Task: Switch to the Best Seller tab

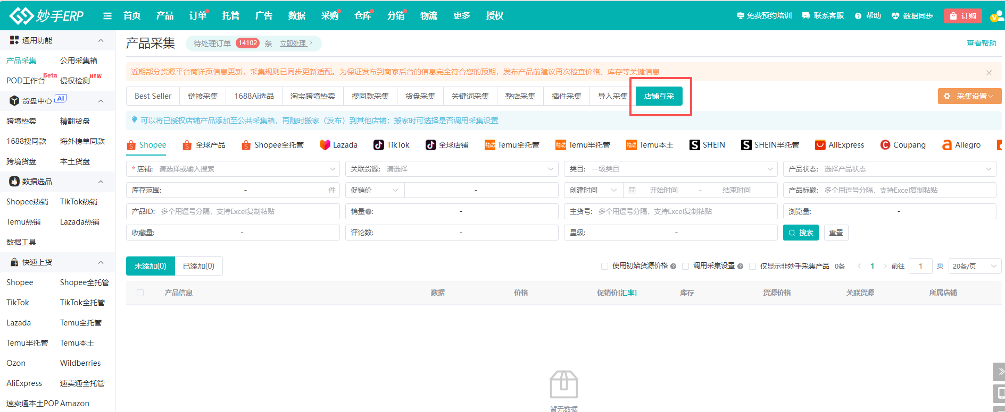Action: [153, 96]
